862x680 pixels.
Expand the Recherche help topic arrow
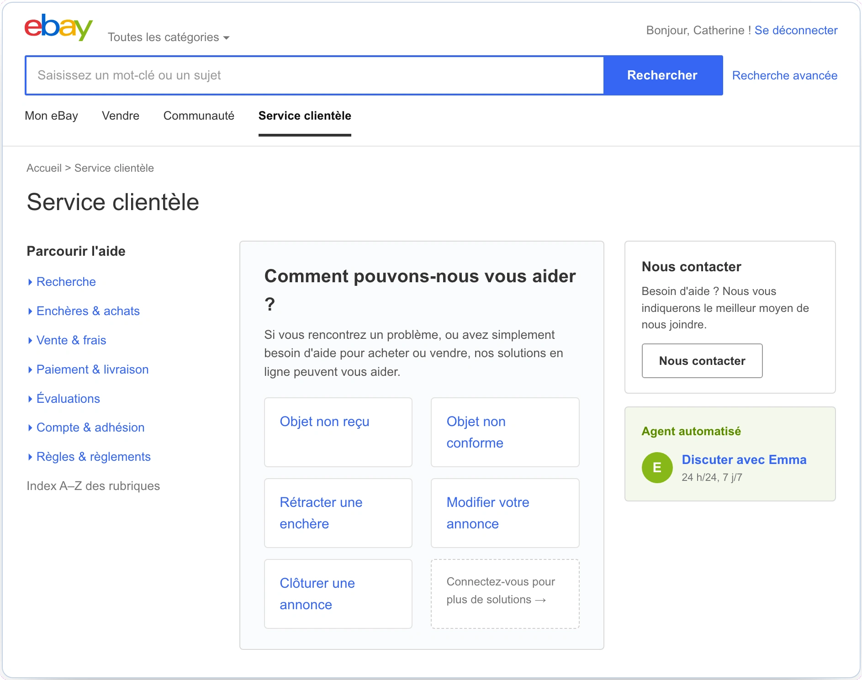tap(30, 282)
